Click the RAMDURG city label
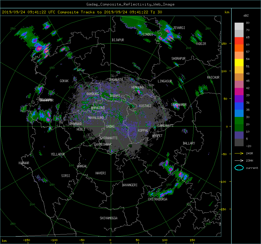 [x=93, y=94]
